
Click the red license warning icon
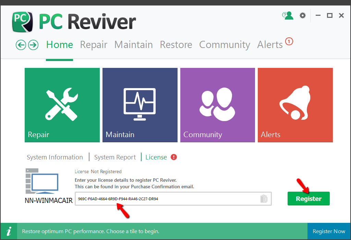[174, 157]
